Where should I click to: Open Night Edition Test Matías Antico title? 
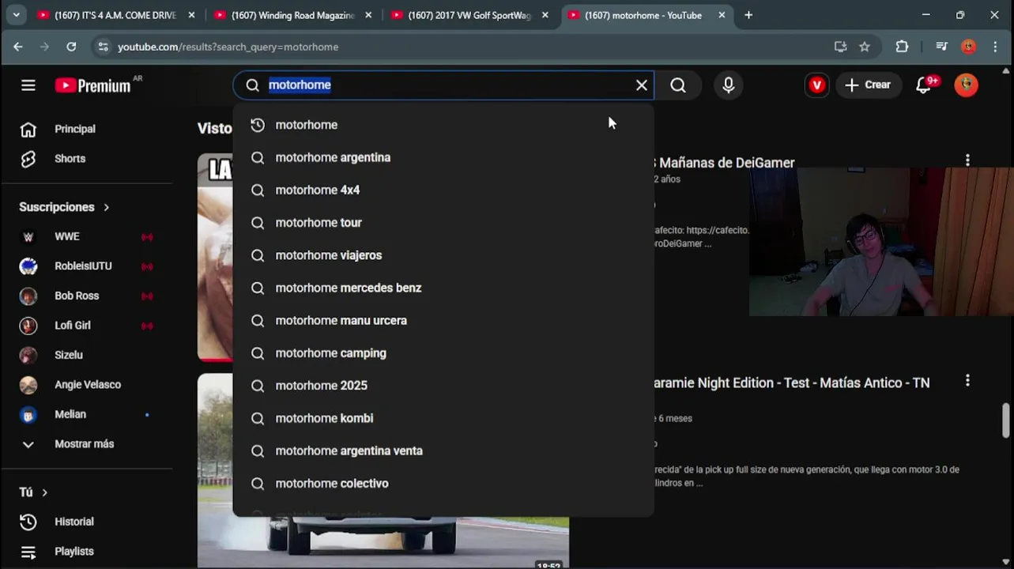(x=791, y=382)
